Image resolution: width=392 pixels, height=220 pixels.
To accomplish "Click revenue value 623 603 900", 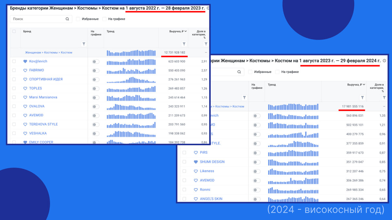I will [x=177, y=61].
